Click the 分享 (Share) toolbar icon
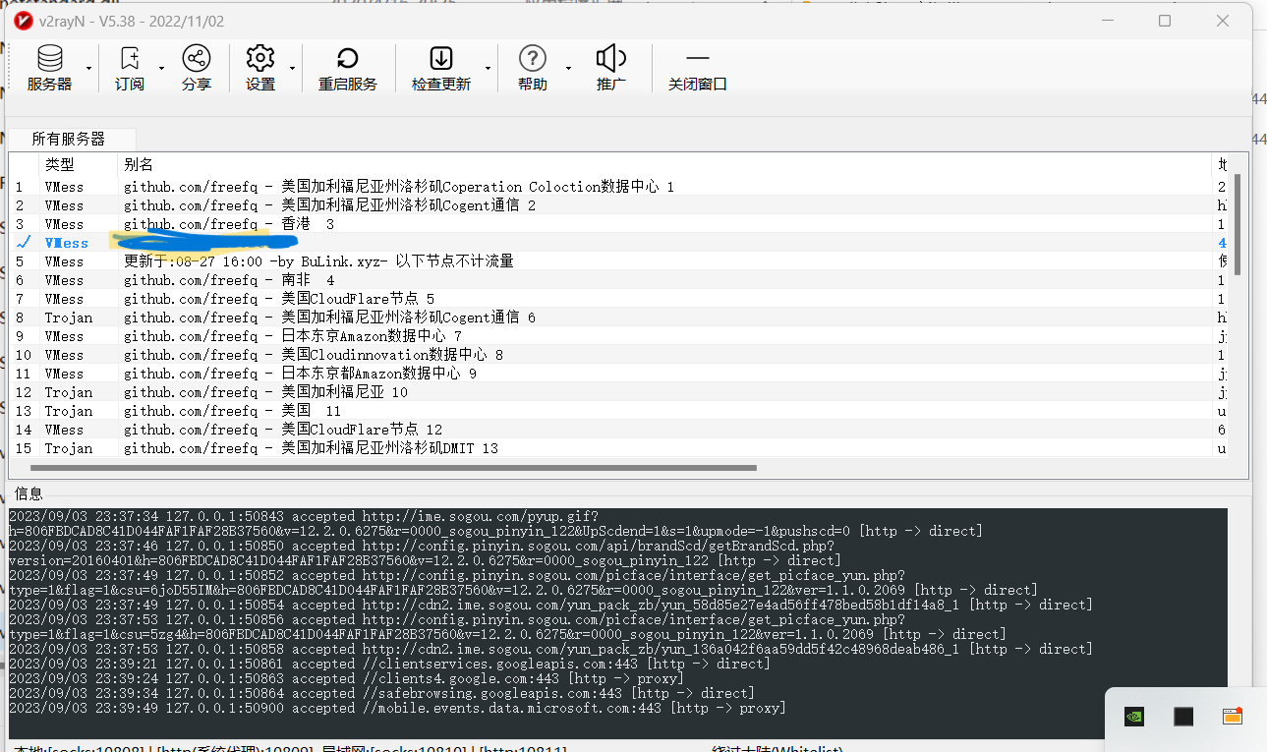The width and height of the screenshot is (1267, 752). 197,58
